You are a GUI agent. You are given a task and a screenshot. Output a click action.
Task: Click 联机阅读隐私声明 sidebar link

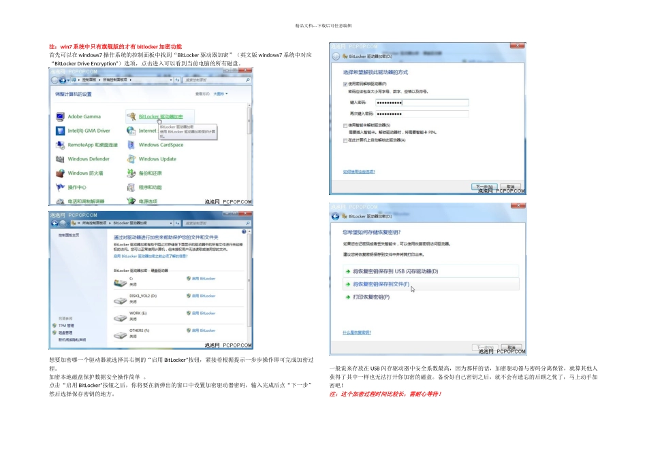pos(72,339)
